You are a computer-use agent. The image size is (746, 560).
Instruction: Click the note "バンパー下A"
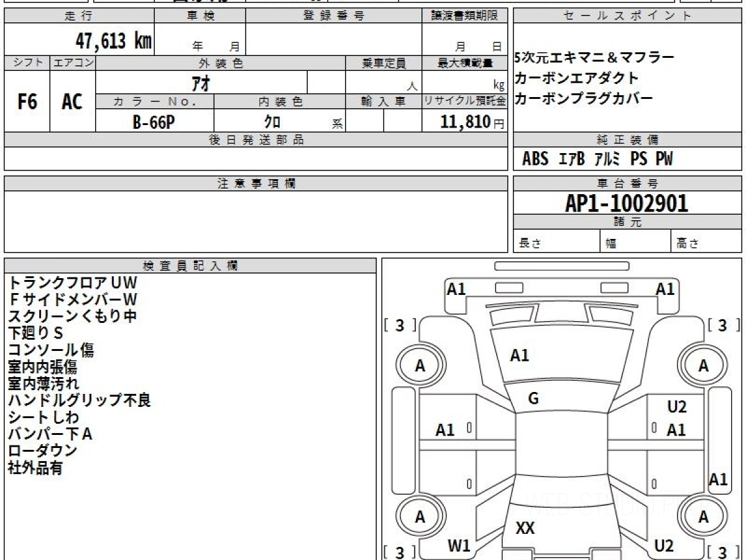(50, 434)
